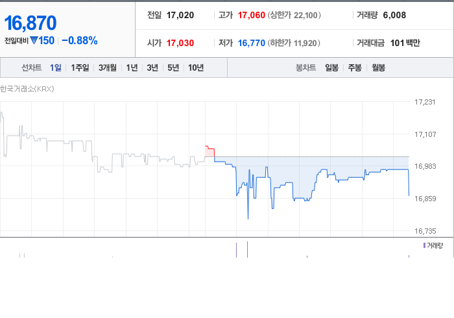Click the change rate −0.88%
The height and width of the screenshot is (318, 454).
(80, 40)
